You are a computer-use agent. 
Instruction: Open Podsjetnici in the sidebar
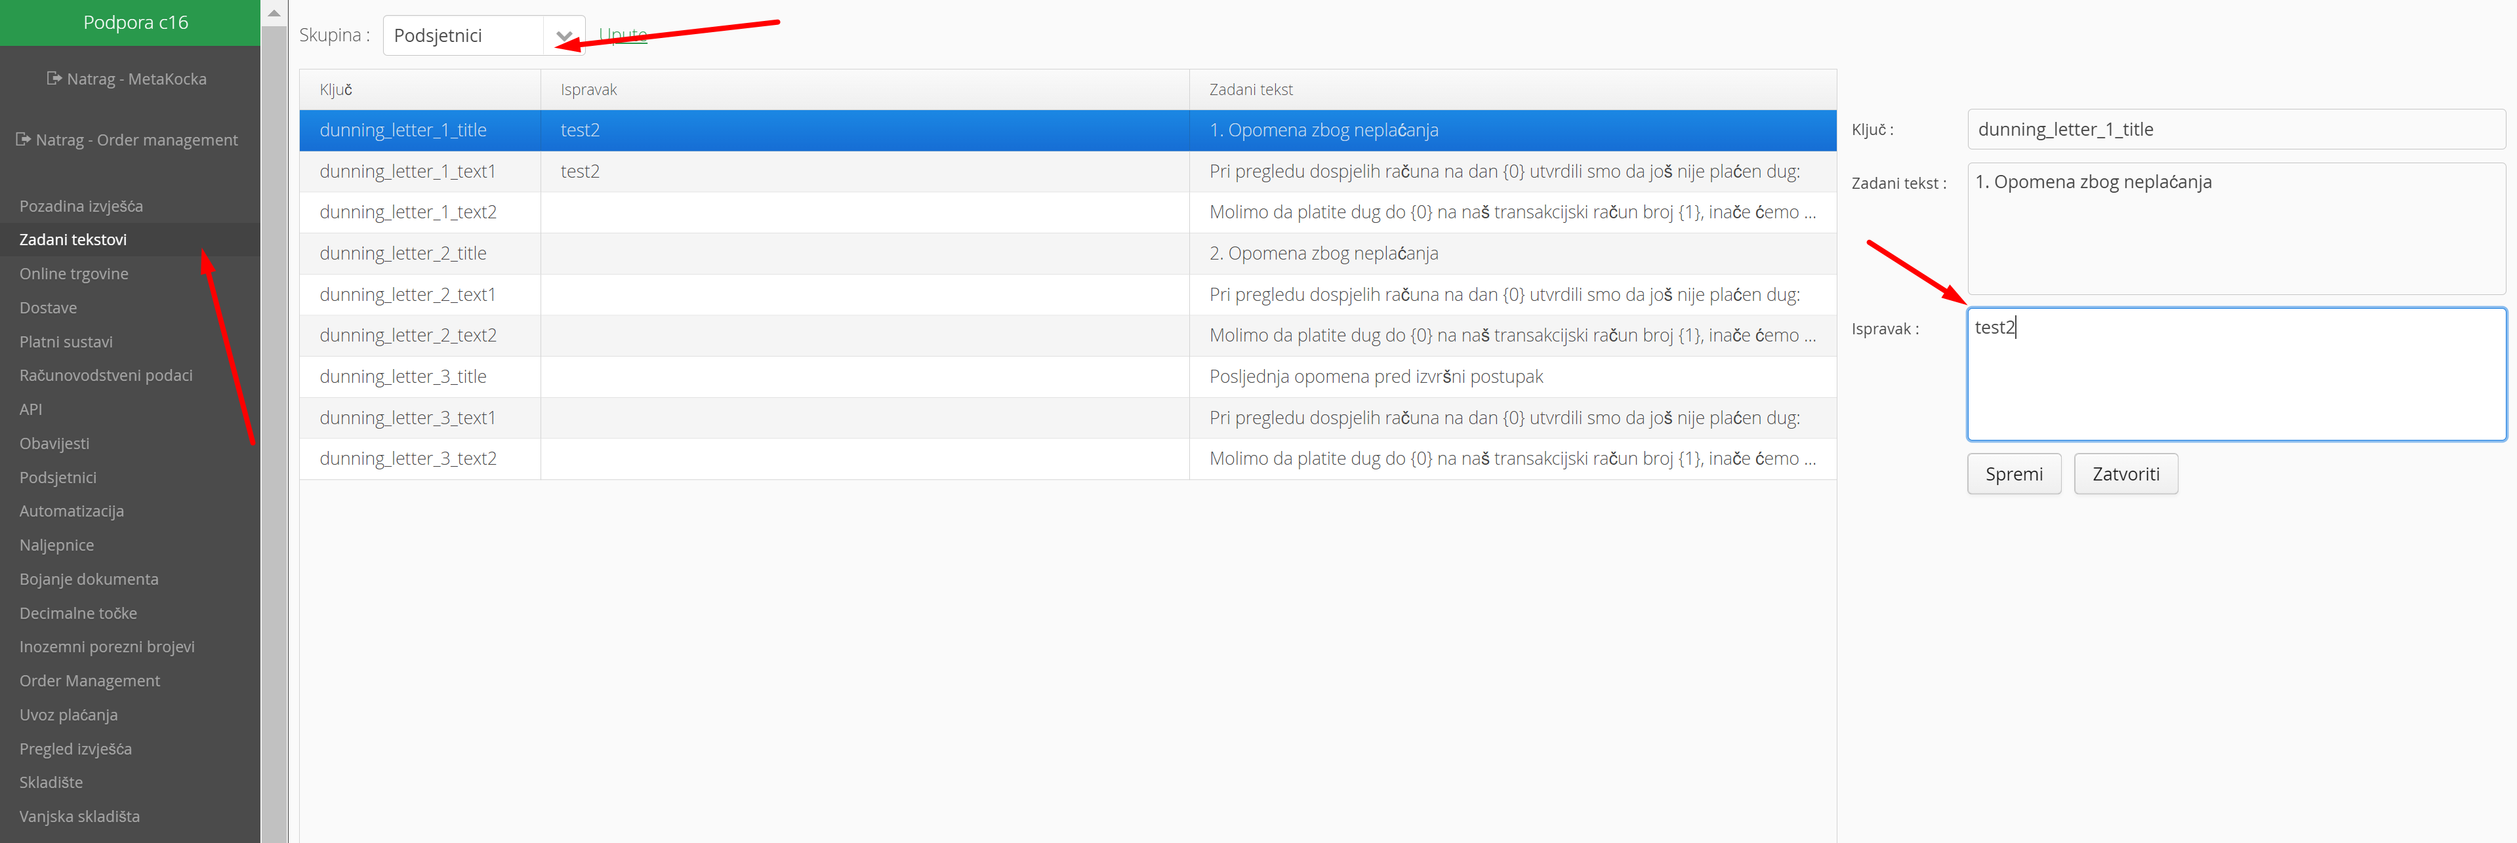point(58,478)
